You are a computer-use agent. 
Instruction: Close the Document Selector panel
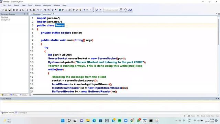click(27, 14)
